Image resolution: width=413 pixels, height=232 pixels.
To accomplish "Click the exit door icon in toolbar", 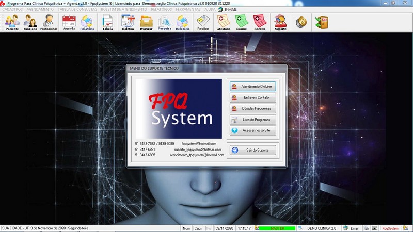I will 322,22.
